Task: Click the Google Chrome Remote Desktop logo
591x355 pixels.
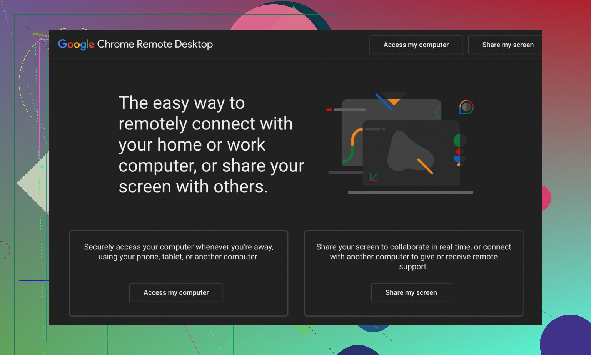Action: (x=135, y=45)
